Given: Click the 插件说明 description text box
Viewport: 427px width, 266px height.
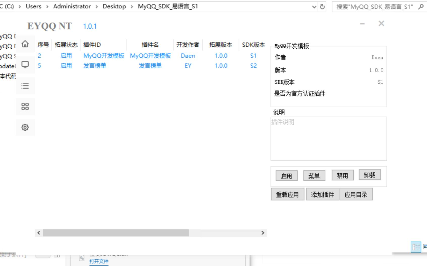Looking at the screenshot, I should tap(328, 139).
